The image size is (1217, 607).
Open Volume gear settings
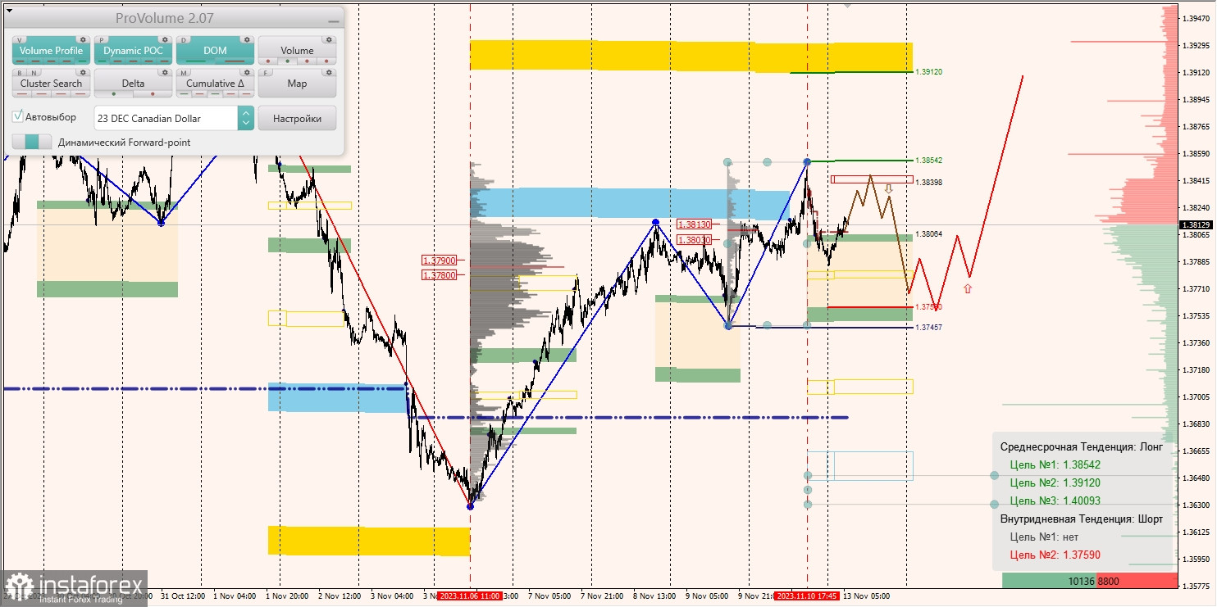(x=328, y=39)
